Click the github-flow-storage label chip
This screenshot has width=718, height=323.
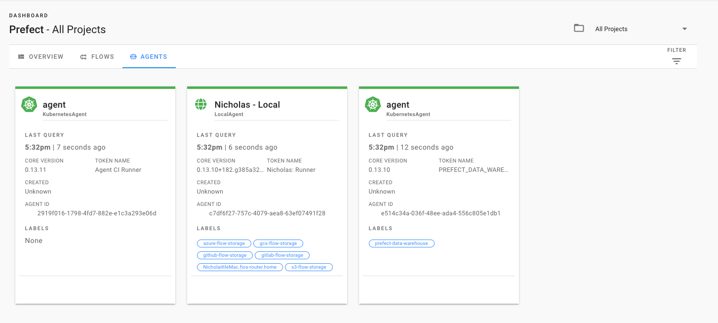pyautogui.click(x=225, y=255)
